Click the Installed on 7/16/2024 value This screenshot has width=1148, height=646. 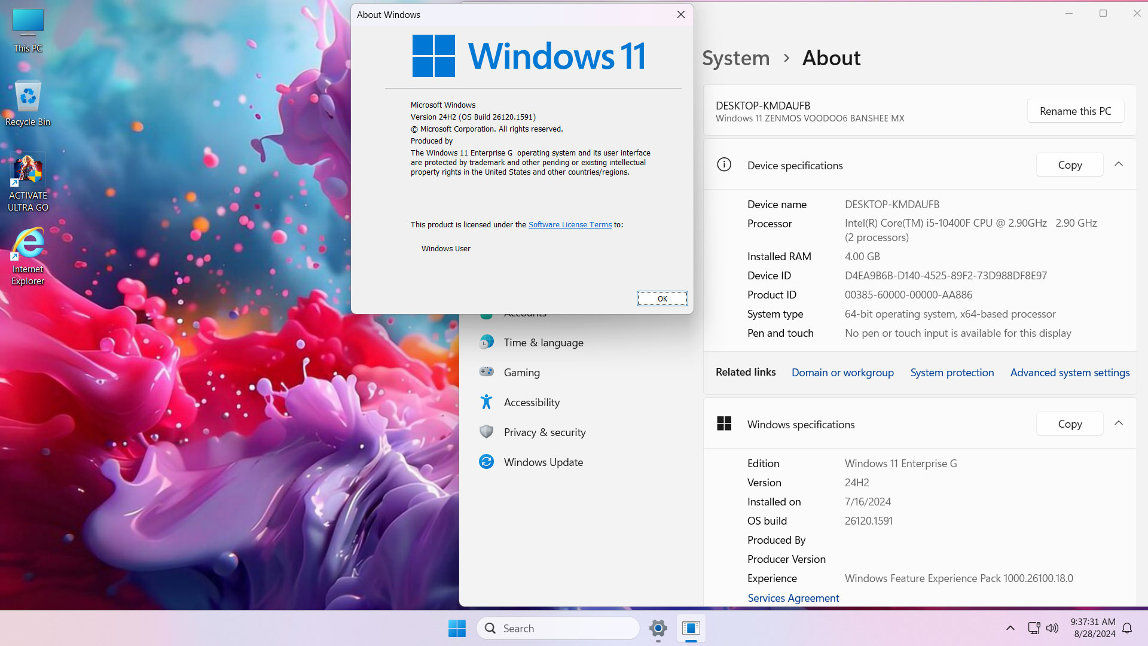pyautogui.click(x=868, y=502)
